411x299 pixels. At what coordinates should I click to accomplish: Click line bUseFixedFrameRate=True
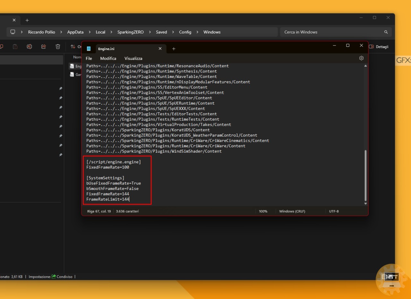[113, 183]
